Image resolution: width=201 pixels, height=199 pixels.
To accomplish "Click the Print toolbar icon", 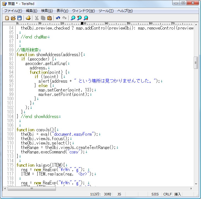I will coord(28,18).
